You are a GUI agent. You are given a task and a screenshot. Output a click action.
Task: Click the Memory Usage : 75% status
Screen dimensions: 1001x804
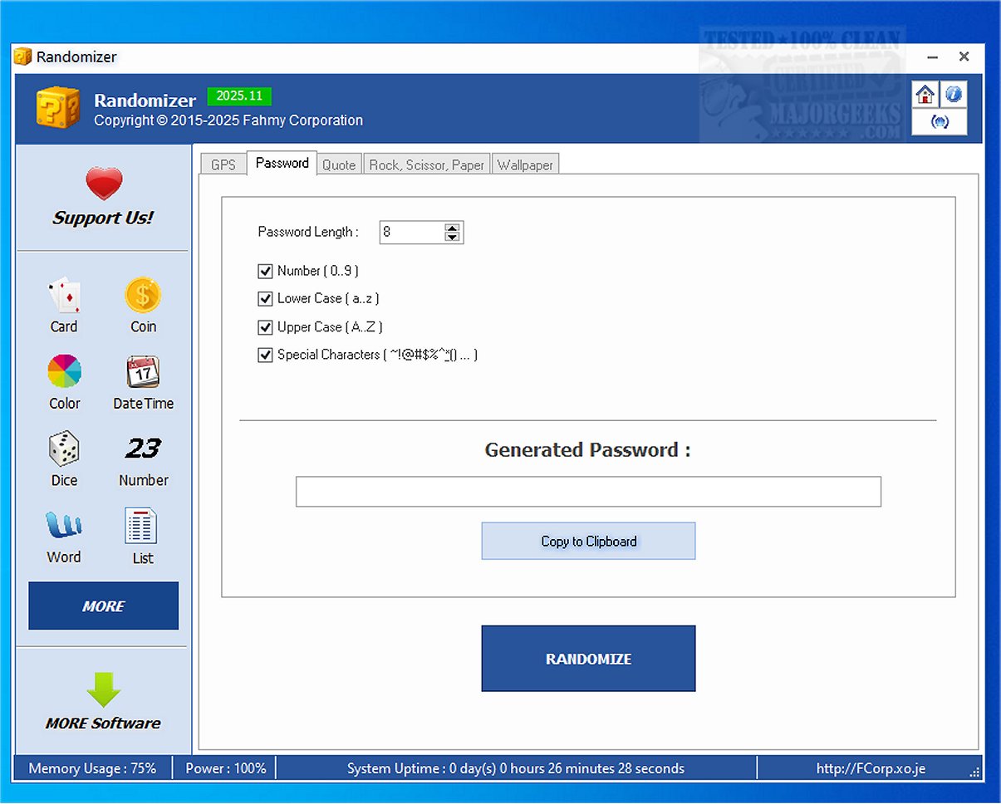pyautogui.click(x=92, y=768)
